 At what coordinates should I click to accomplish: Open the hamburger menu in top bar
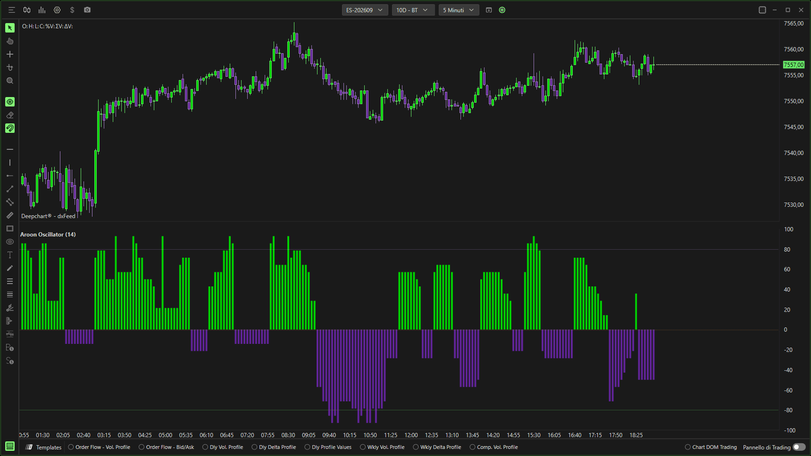12,10
